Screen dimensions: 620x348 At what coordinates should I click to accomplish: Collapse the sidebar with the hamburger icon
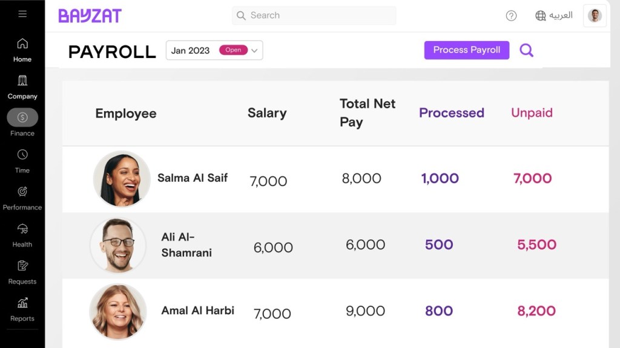click(x=23, y=13)
